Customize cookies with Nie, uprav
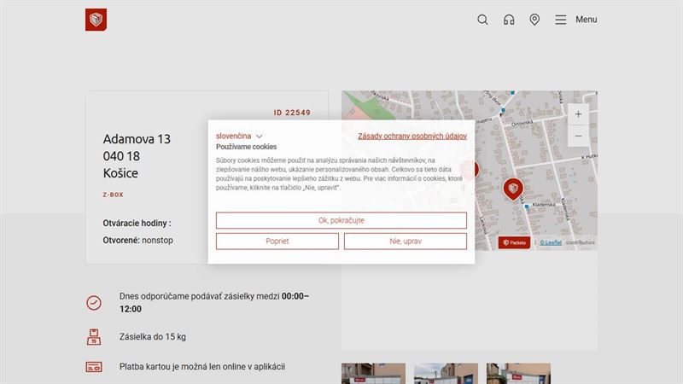 [405, 241]
